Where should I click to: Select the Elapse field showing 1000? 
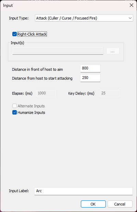46,93
